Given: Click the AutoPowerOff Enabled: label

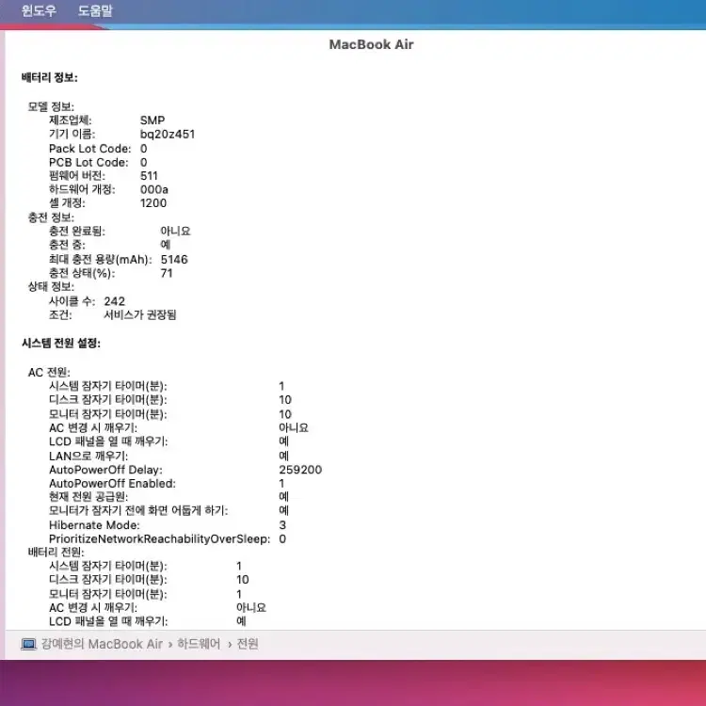Looking at the screenshot, I should click(112, 483).
